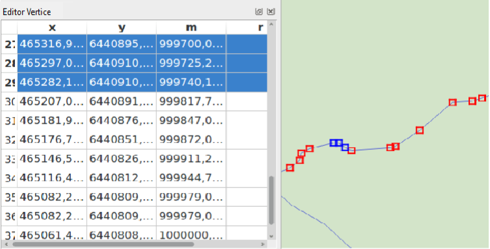490x249 pixels.
Task: Click the y column header
Action: pyautogui.click(x=122, y=27)
